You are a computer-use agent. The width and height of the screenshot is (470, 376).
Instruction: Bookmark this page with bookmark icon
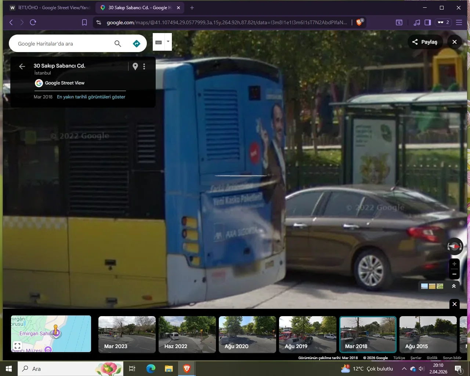point(84,22)
